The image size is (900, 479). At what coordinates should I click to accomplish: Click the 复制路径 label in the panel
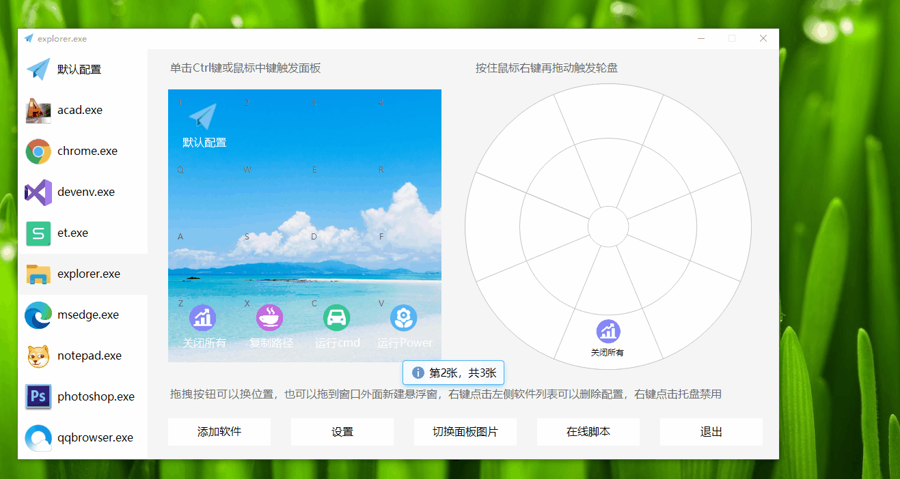271,343
